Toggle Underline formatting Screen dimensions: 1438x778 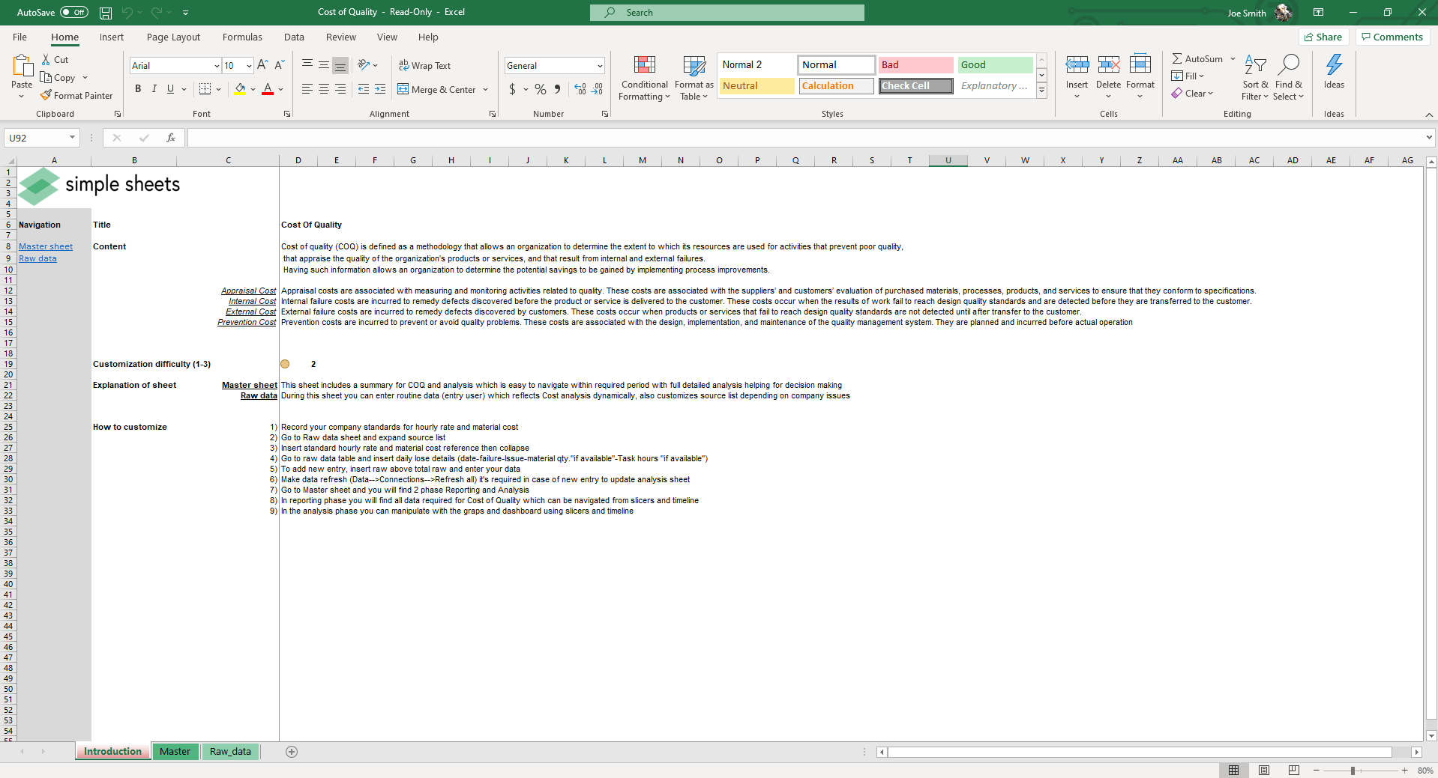[x=171, y=89]
